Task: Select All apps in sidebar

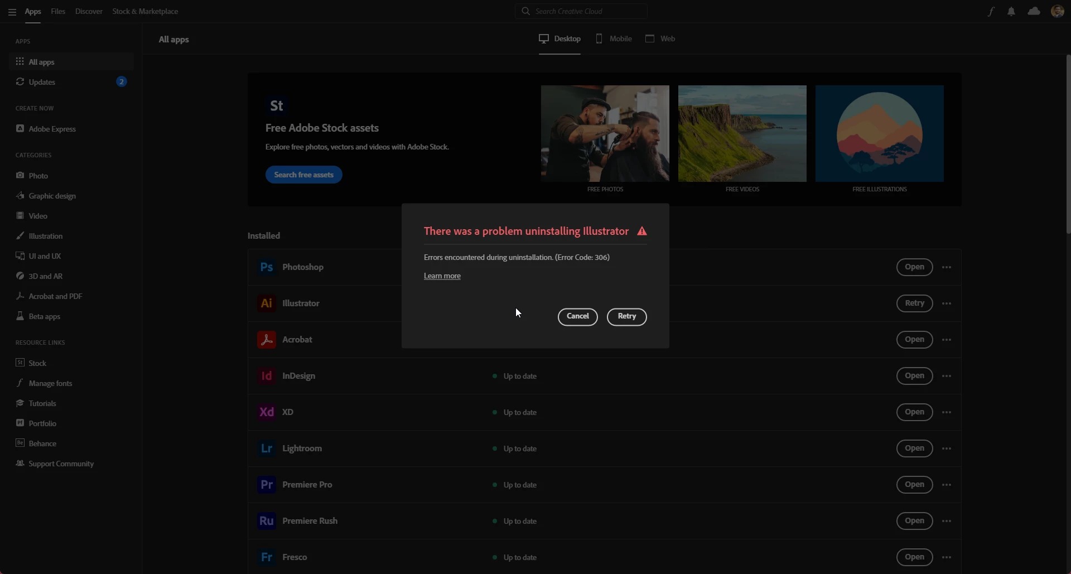Action: 71,62
